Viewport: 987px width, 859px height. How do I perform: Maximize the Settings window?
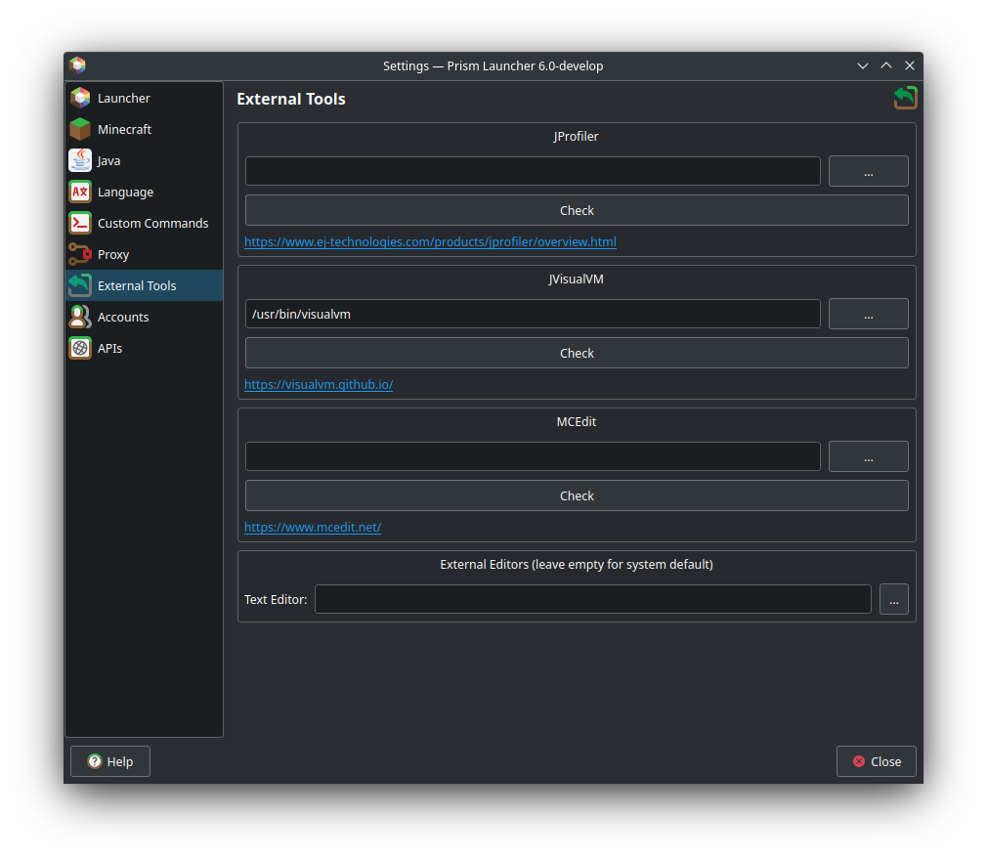(x=886, y=65)
